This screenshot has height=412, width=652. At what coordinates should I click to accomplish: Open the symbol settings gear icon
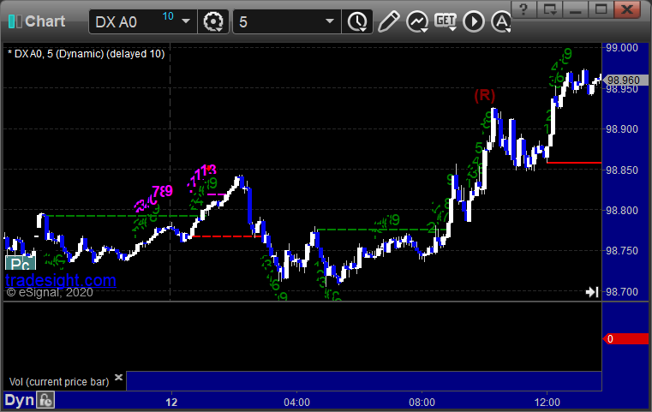tap(212, 21)
